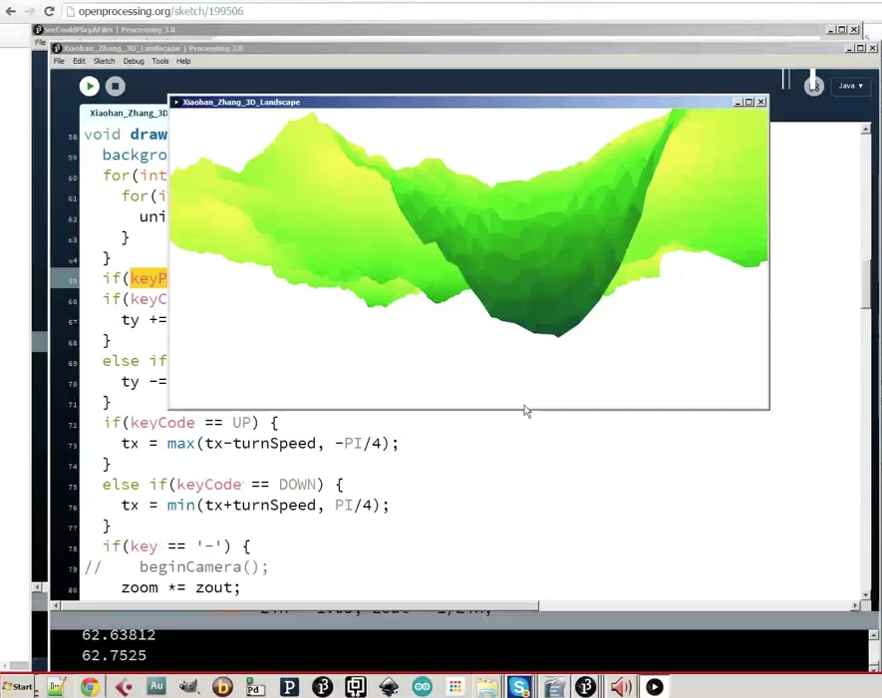Launch Adobe Audition from the taskbar

(x=155, y=686)
